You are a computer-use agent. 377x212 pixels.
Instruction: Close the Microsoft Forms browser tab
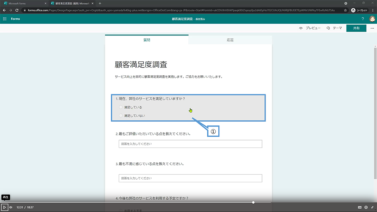point(46,3)
